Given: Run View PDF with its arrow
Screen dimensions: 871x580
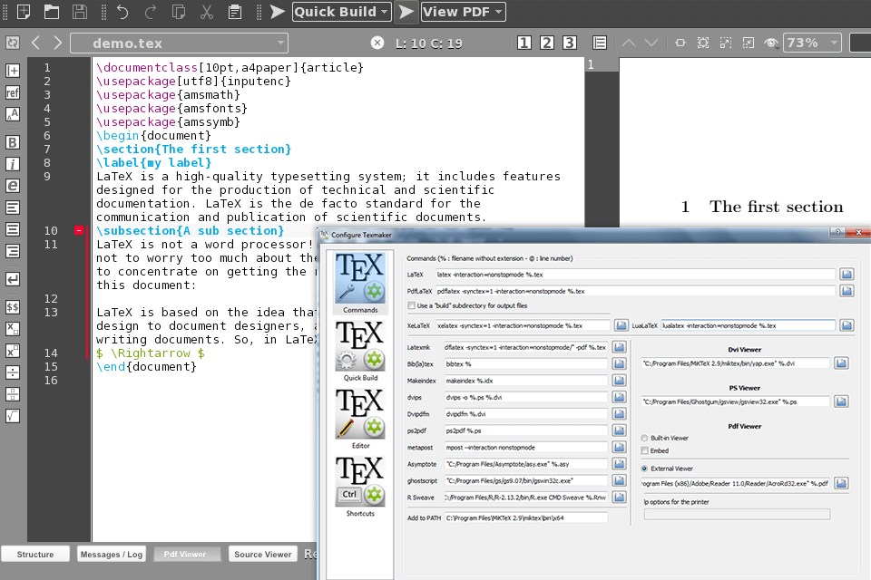Looking at the screenshot, I should tap(406, 12).
